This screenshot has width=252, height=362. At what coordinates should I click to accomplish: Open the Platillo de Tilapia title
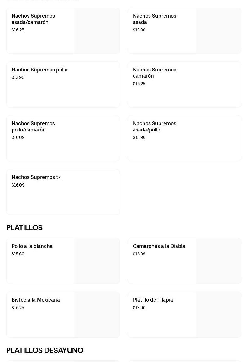click(x=153, y=300)
